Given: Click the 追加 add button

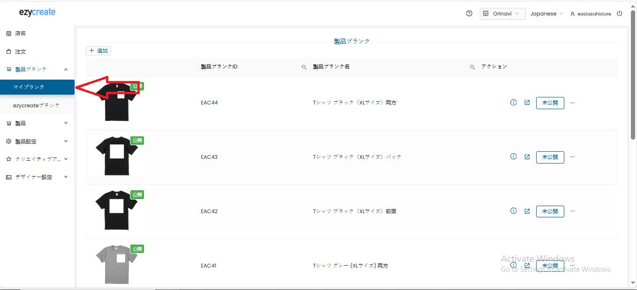Looking at the screenshot, I should (x=99, y=51).
